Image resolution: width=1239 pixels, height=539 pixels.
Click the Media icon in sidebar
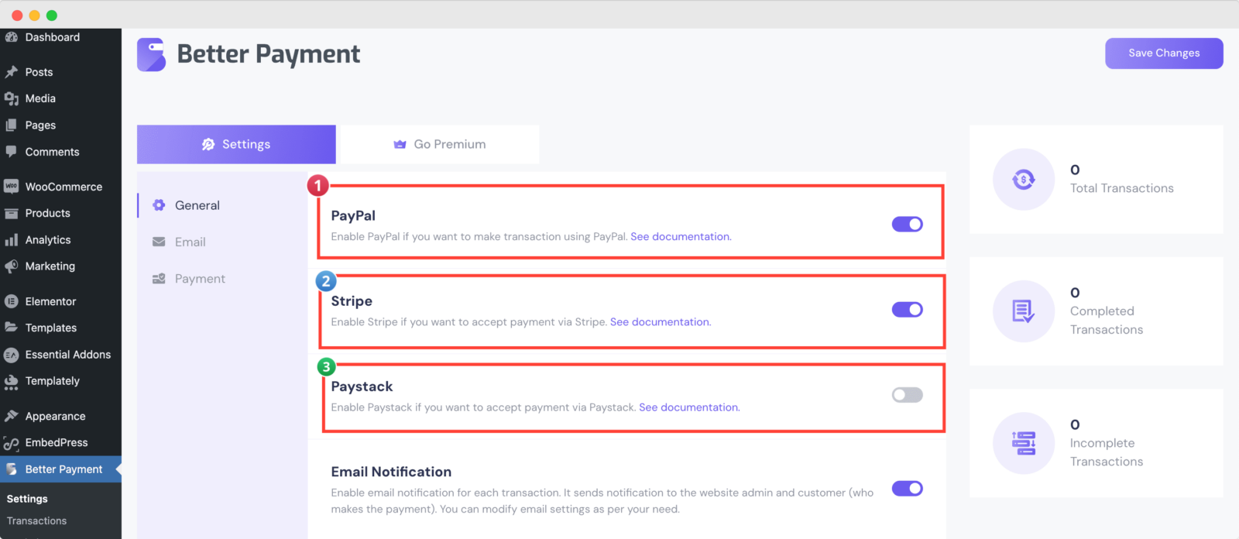coord(11,98)
